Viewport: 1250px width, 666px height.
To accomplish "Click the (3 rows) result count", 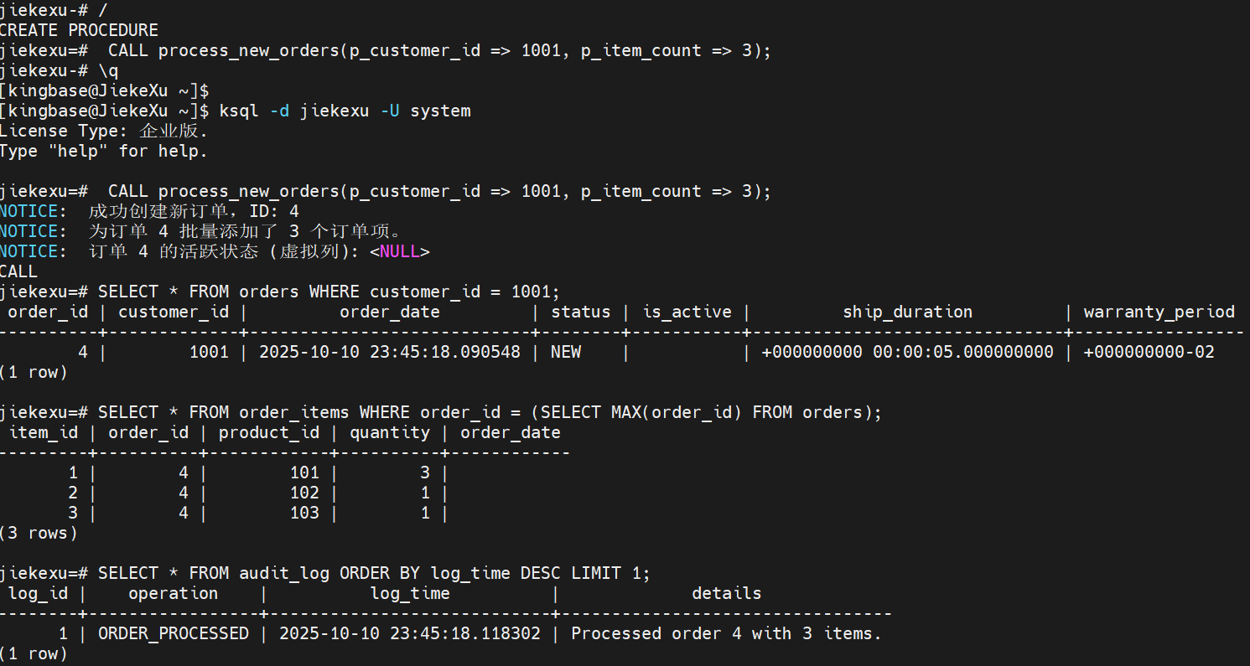I will click(39, 533).
